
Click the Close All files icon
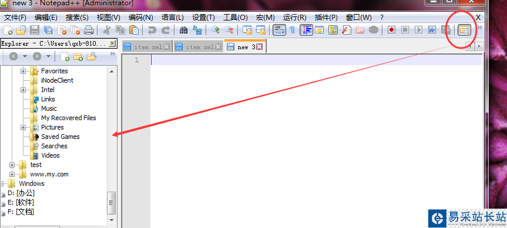(75, 30)
